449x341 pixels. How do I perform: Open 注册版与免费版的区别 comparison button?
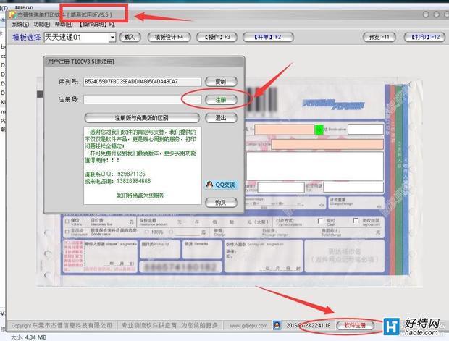tap(142, 118)
